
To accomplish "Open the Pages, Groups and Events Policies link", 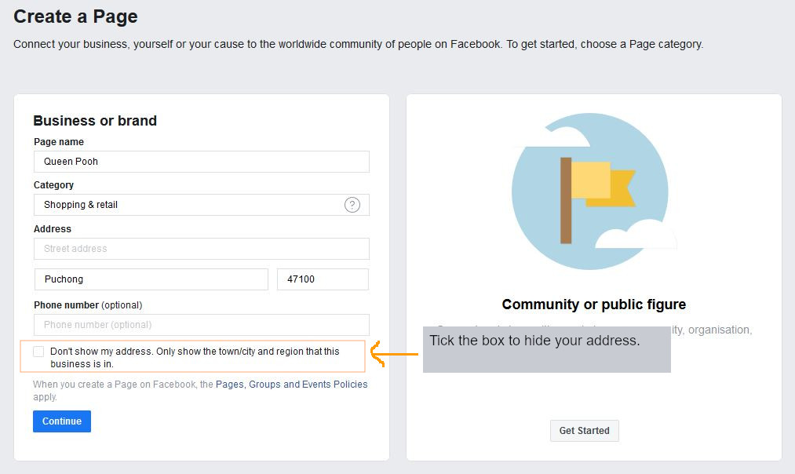I will pos(291,385).
